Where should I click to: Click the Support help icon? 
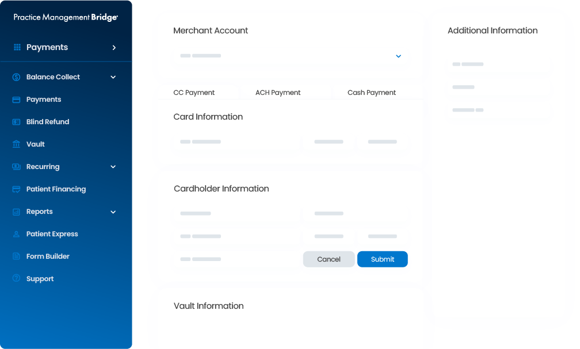[x=16, y=278]
